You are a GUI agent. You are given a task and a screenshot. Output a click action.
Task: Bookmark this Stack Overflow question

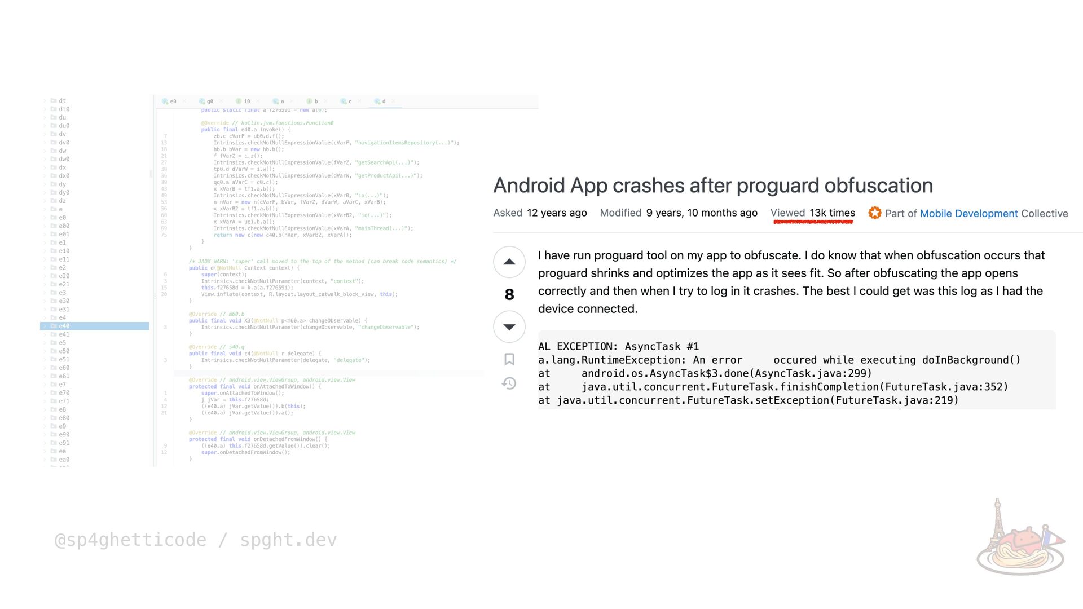[x=509, y=359]
